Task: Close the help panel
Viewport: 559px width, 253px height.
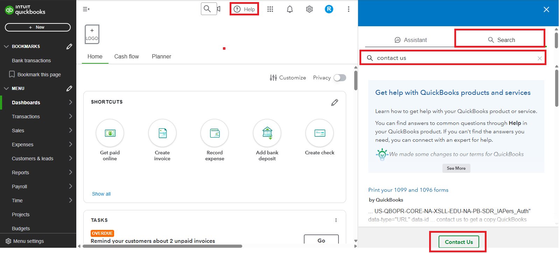Action: [546, 9]
